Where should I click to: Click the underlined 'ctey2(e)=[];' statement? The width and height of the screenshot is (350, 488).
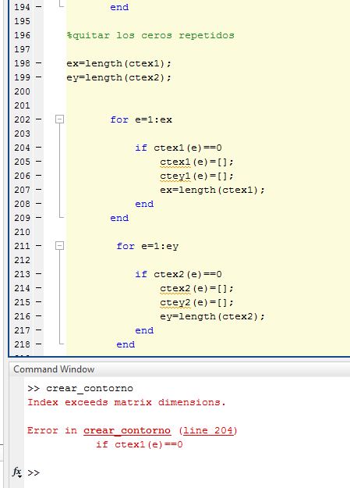tap(196, 302)
